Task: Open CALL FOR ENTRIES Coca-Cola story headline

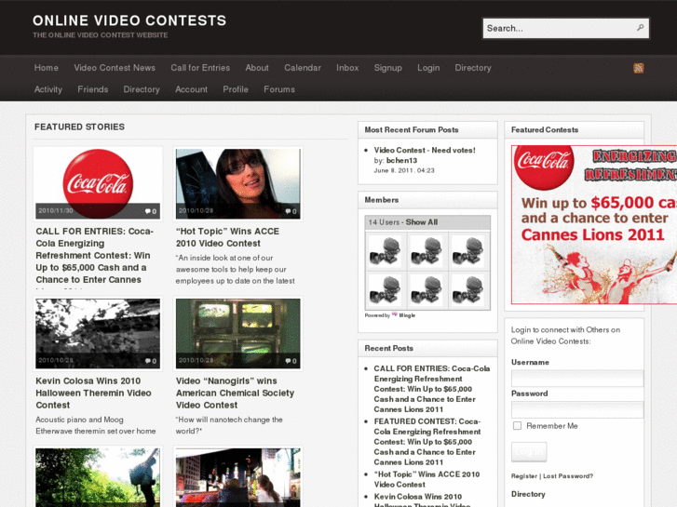Action: [x=94, y=256]
